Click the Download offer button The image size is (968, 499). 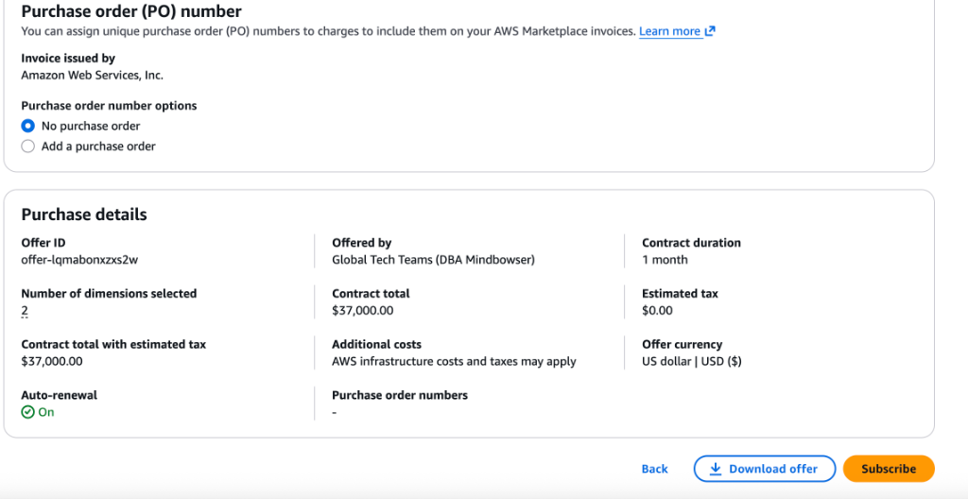(764, 469)
